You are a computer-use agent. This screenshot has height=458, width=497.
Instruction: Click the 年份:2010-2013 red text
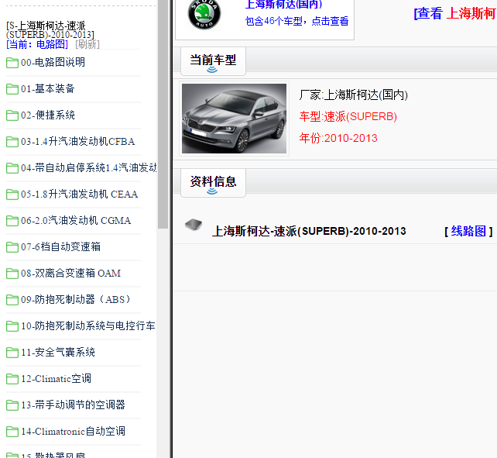click(x=338, y=138)
